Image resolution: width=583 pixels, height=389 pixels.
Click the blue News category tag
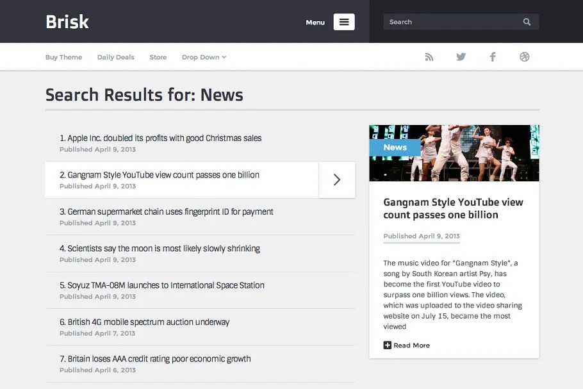pyautogui.click(x=395, y=147)
